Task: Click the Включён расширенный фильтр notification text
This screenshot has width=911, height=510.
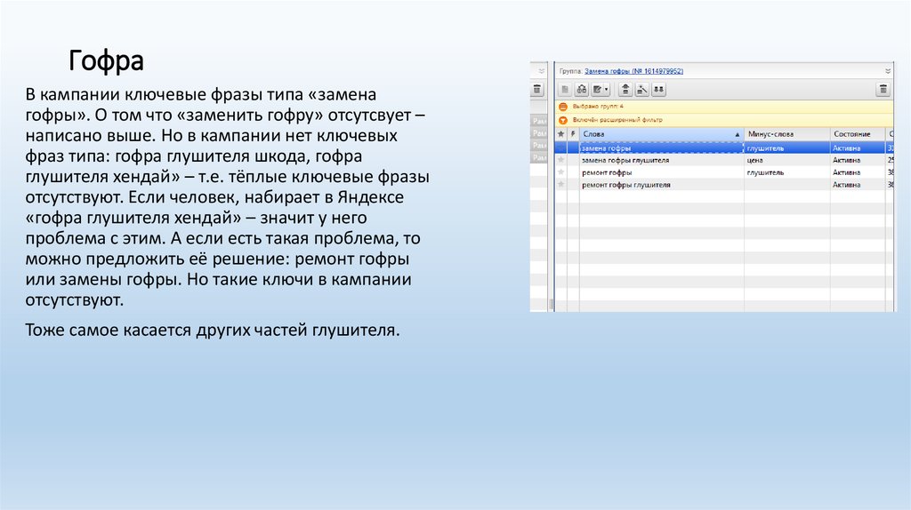Action: tap(617, 120)
